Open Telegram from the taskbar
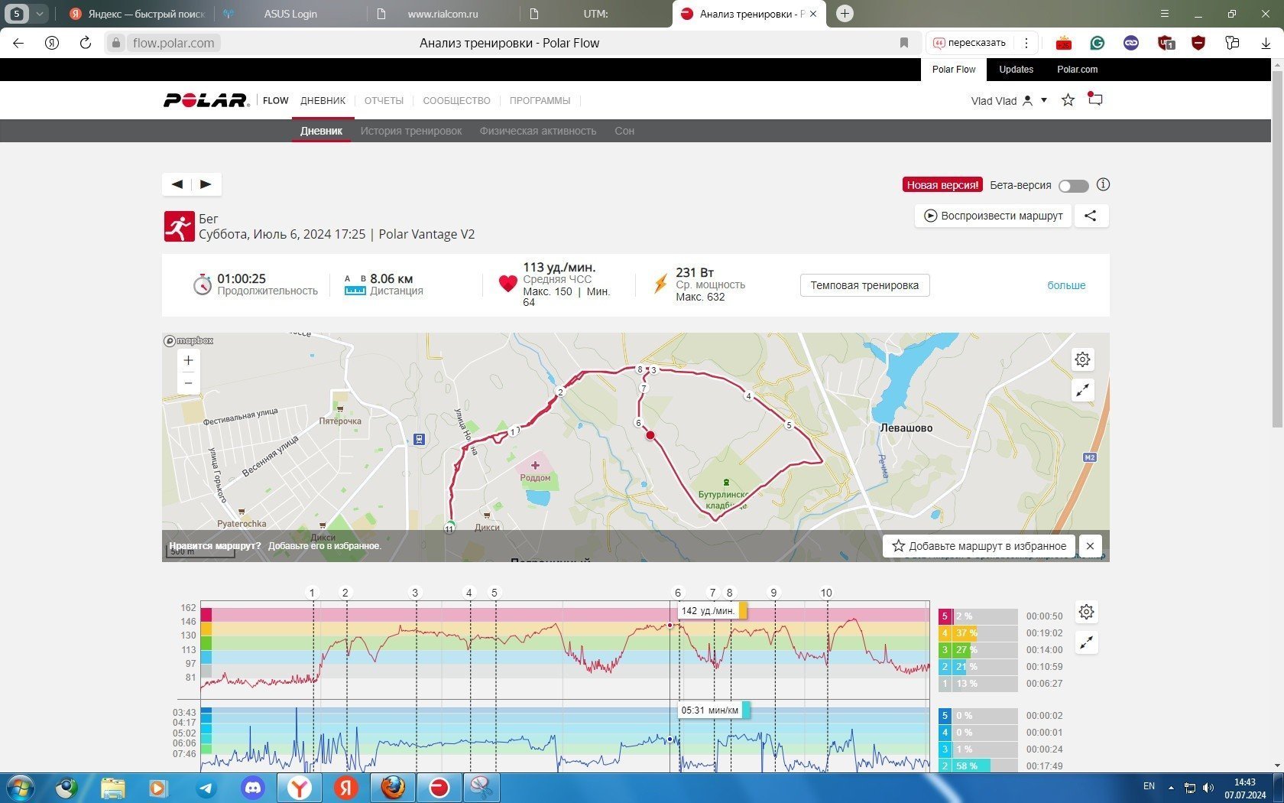The height and width of the screenshot is (803, 1284). pos(206,788)
